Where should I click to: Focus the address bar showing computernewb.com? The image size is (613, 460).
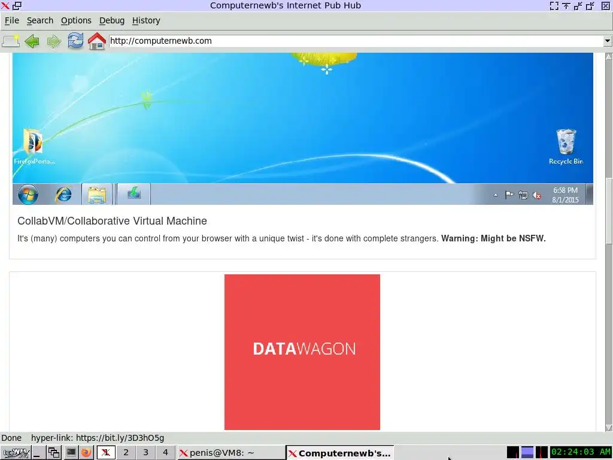356,41
